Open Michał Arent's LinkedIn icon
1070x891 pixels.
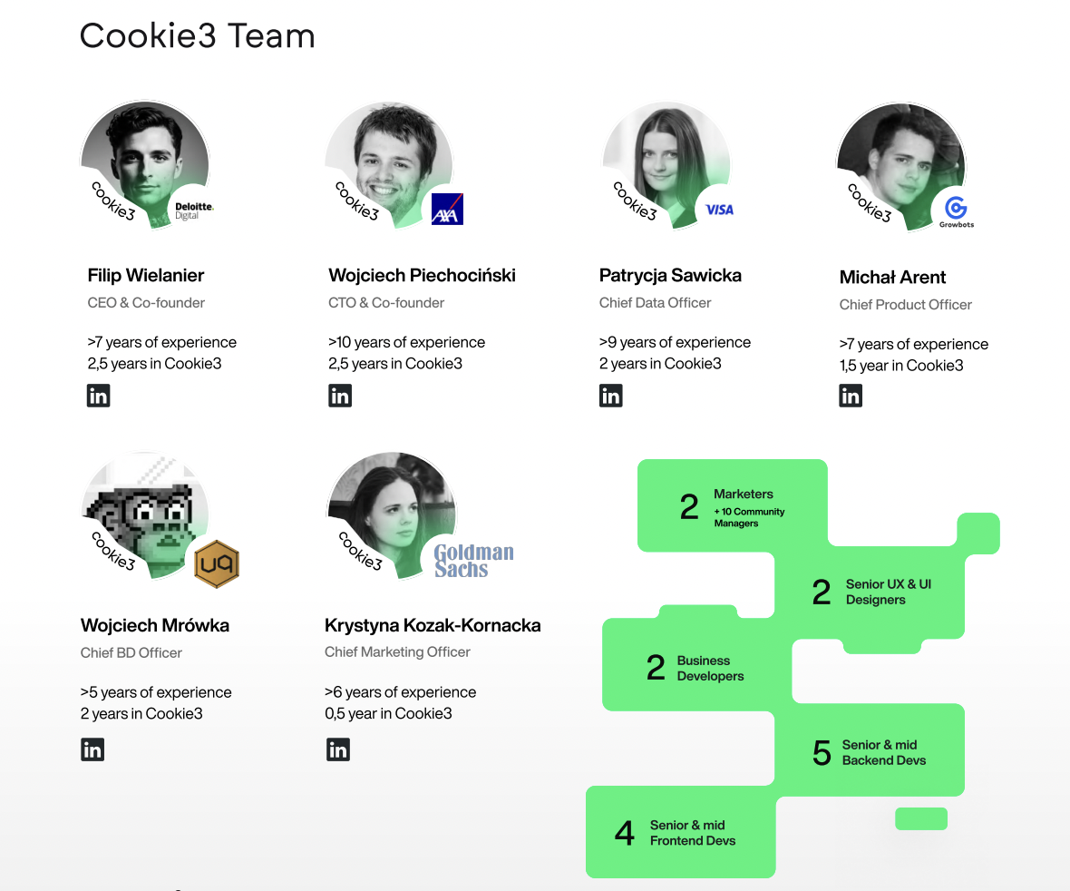[851, 396]
